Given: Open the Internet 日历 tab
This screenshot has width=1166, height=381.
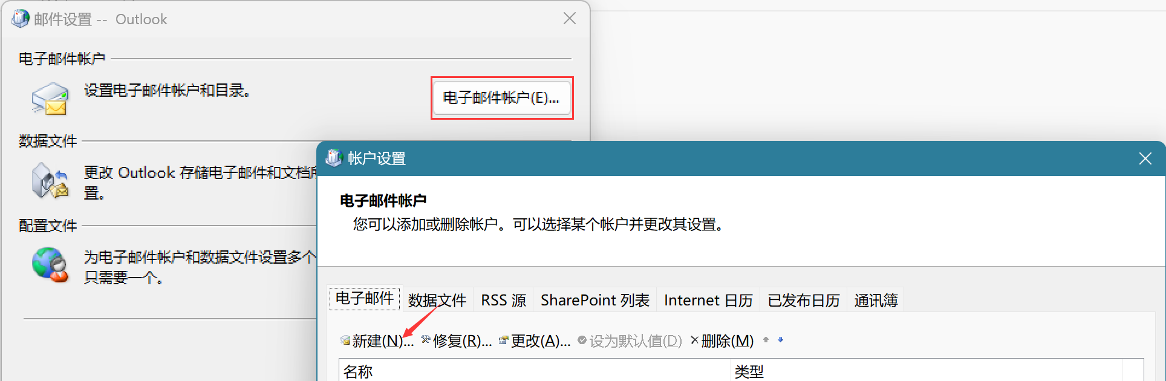Looking at the screenshot, I should (x=708, y=300).
